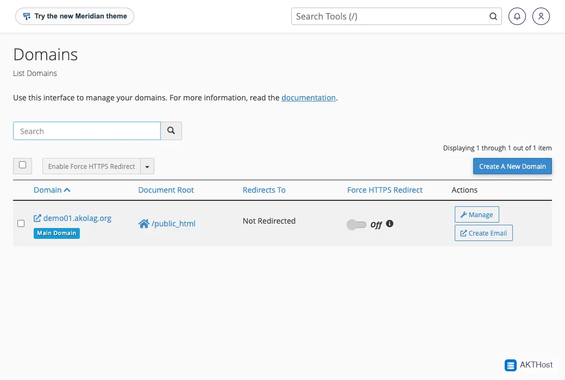Click the AKTHost logo
Viewport: 565px width, 380px height.
click(529, 365)
